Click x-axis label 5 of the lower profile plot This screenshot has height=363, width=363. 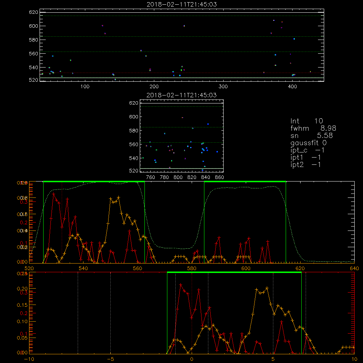pyautogui.click(x=273, y=359)
